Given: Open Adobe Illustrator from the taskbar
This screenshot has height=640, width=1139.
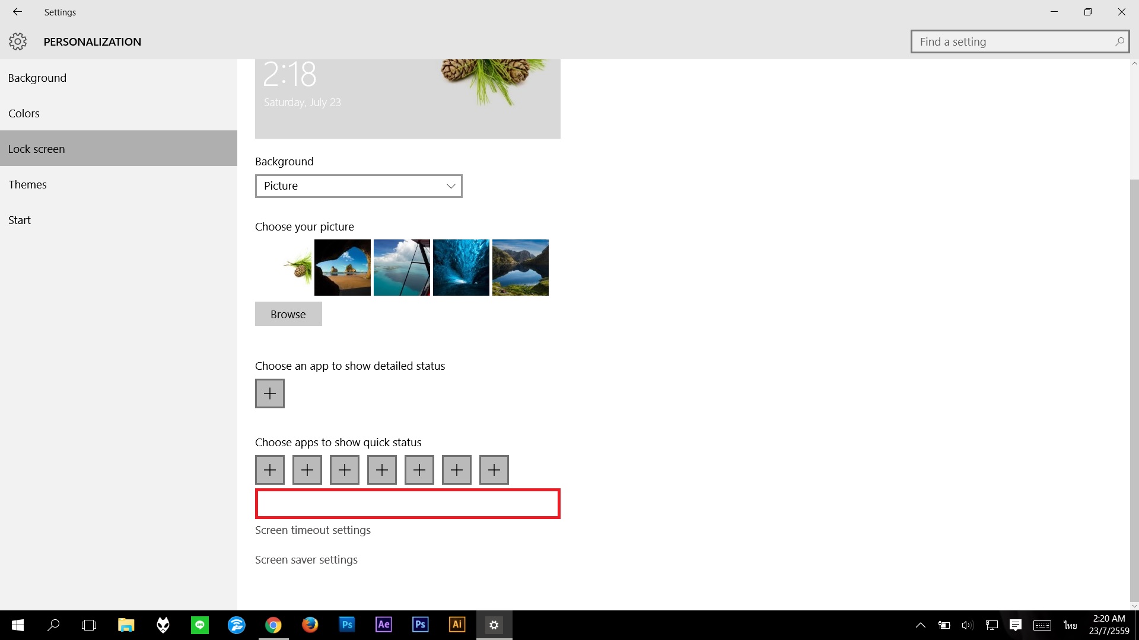Looking at the screenshot, I should click(x=457, y=625).
